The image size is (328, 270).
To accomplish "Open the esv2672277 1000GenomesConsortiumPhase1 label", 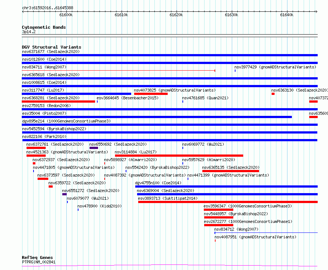I will tap(248, 221).
